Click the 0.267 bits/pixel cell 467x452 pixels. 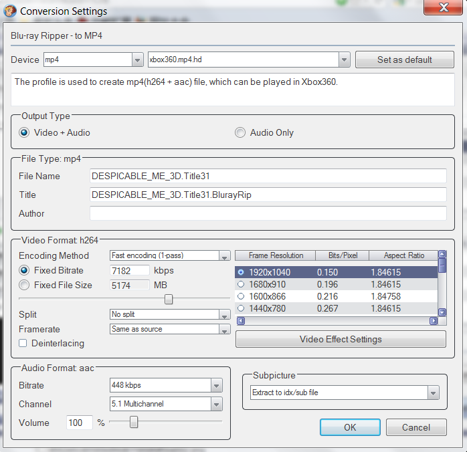click(x=327, y=308)
